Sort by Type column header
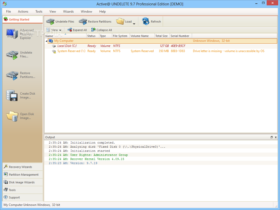The height and width of the screenshot is (210, 280). [x=105, y=36]
